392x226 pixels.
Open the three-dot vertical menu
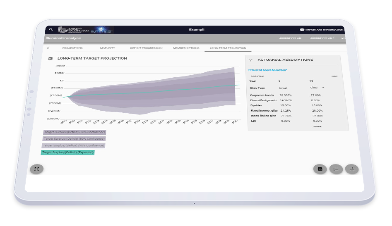point(48,48)
